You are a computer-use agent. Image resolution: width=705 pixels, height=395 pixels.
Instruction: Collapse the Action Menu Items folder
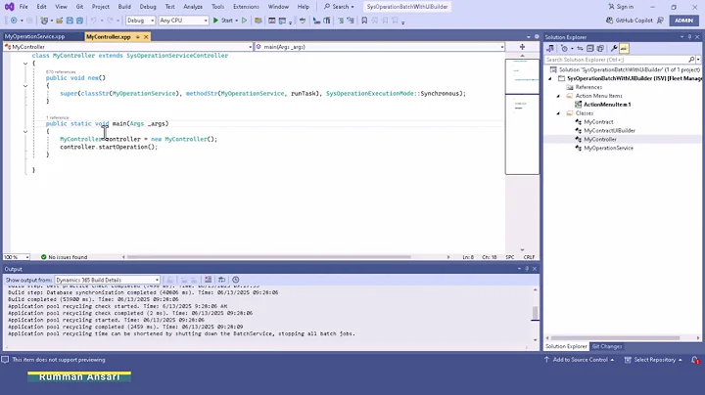click(558, 96)
